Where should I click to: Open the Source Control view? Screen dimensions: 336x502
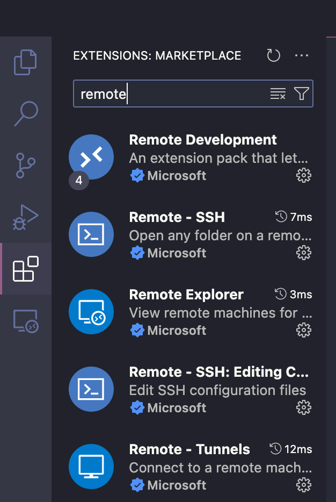click(x=25, y=166)
